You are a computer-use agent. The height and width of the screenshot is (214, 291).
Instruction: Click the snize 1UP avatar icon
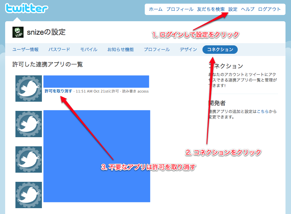[x=18, y=33]
